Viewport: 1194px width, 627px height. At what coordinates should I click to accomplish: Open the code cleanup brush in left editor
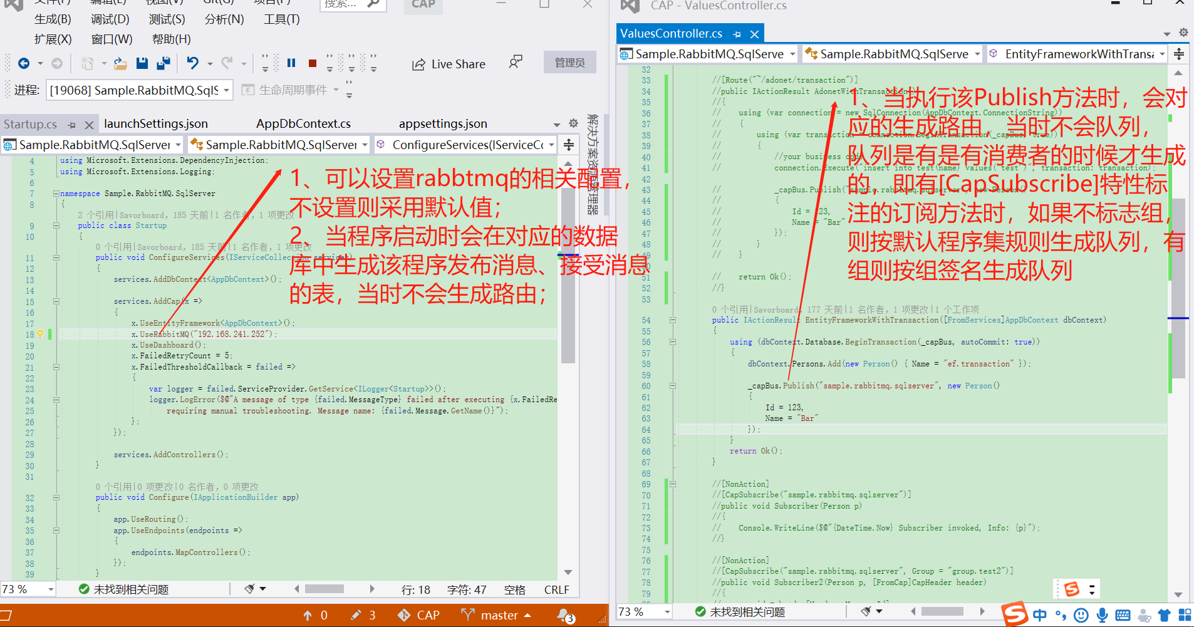(251, 589)
